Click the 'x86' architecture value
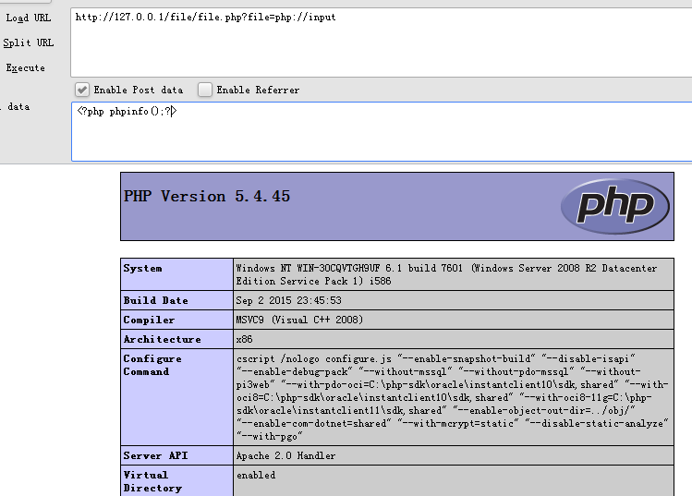The image size is (692, 496). [244, 339]
